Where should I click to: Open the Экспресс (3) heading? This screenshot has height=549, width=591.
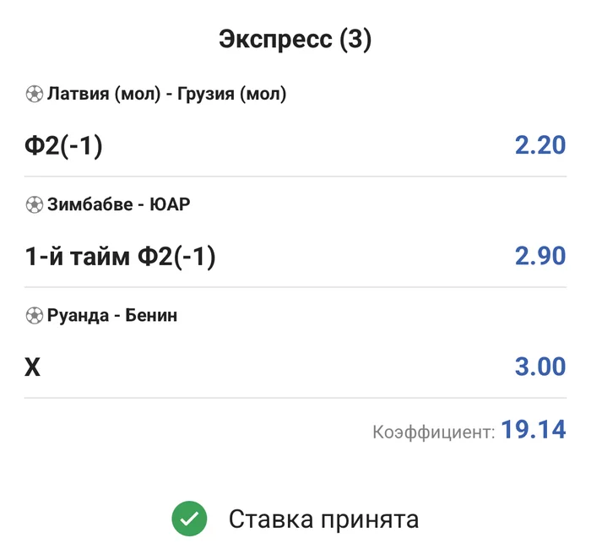pyautogui.click(x=295, y=40)
